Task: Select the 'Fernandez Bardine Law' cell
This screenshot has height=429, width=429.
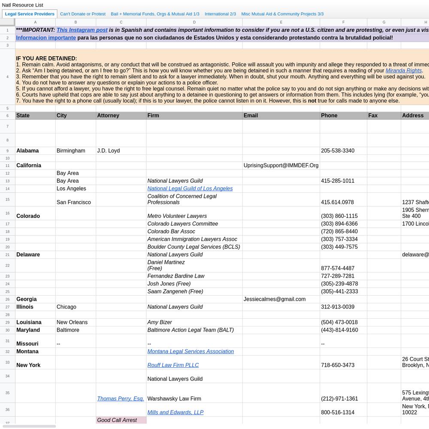Action: [x=194, y=276]
